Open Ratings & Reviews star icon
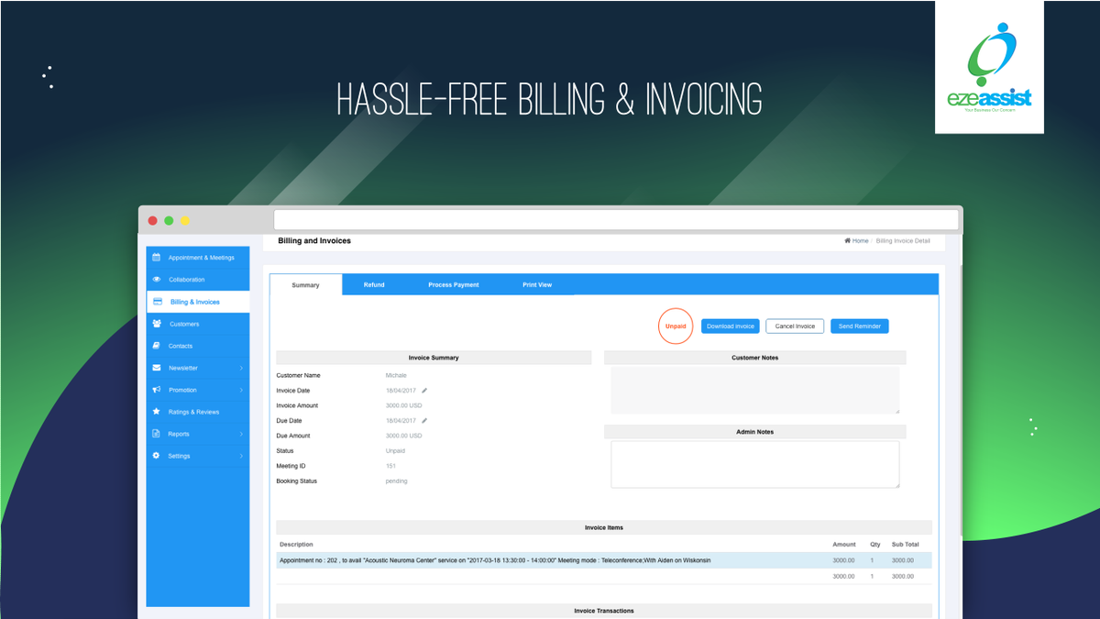The image size is (1100, 619). [157, 412]
